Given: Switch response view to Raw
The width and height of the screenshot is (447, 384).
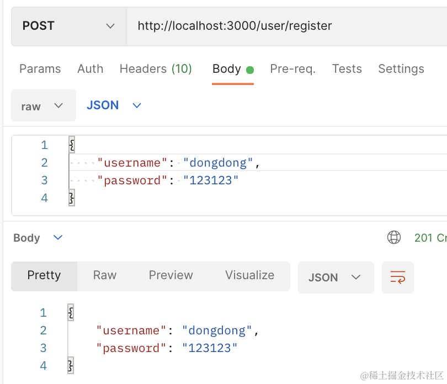Looking at the screenshot, I should [x=105, y=275].
